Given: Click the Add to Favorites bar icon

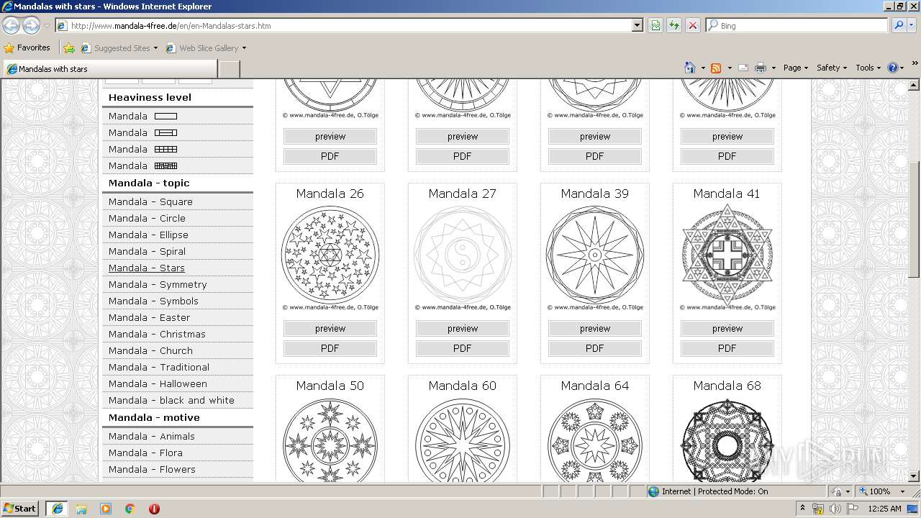Looking at the screenshot, I should pyautogui.click(x=69, y=48).
